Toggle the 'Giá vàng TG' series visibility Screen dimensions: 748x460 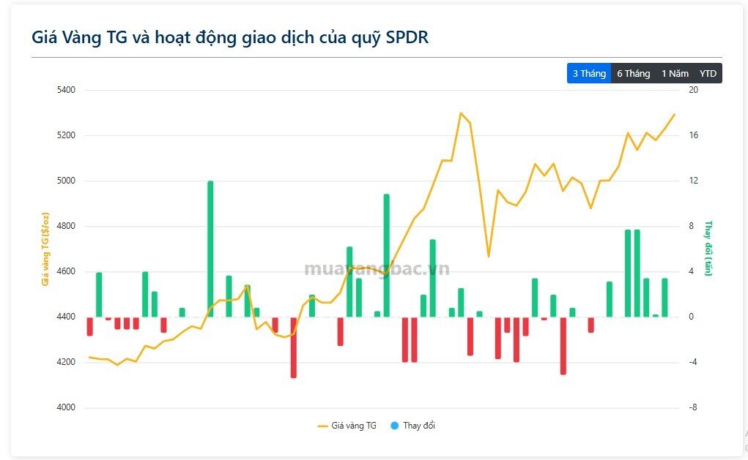(x=354, y=425)
